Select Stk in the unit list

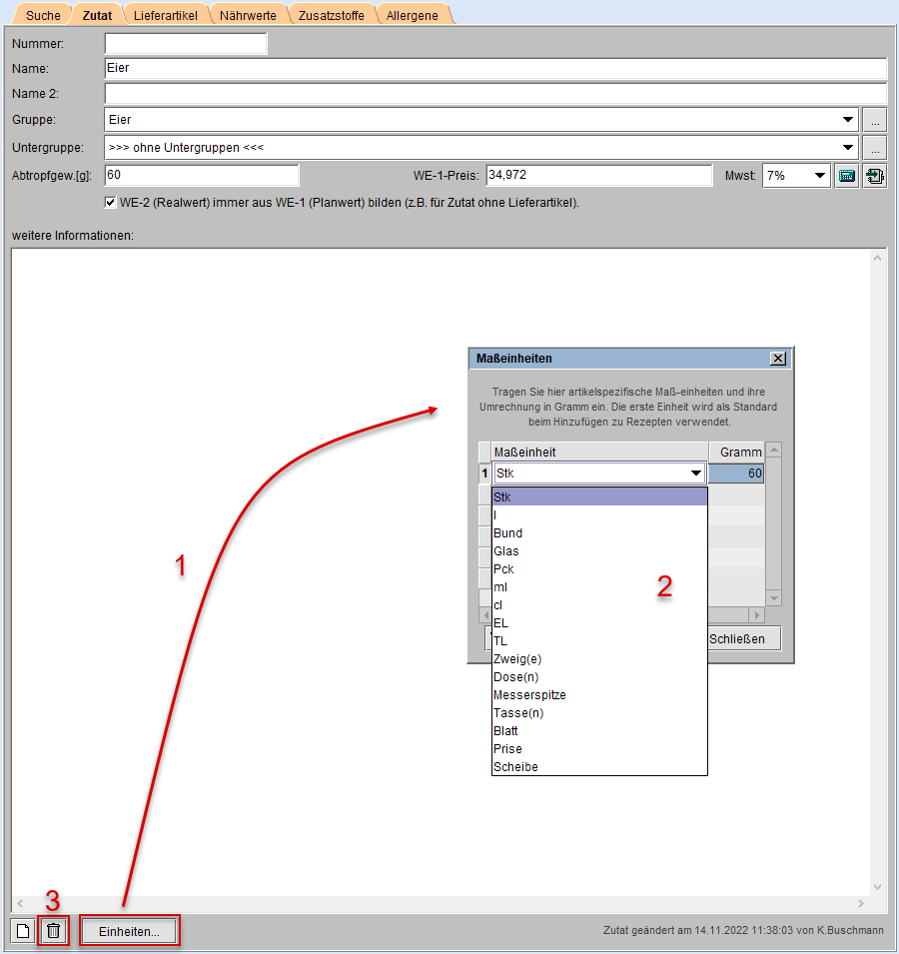[x=599, y=497]
